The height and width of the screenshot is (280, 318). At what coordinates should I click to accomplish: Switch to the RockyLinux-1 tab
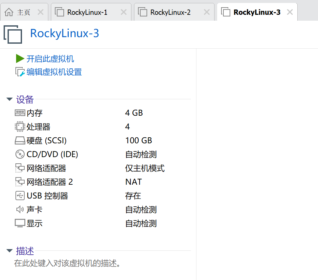tap(91, 12)
